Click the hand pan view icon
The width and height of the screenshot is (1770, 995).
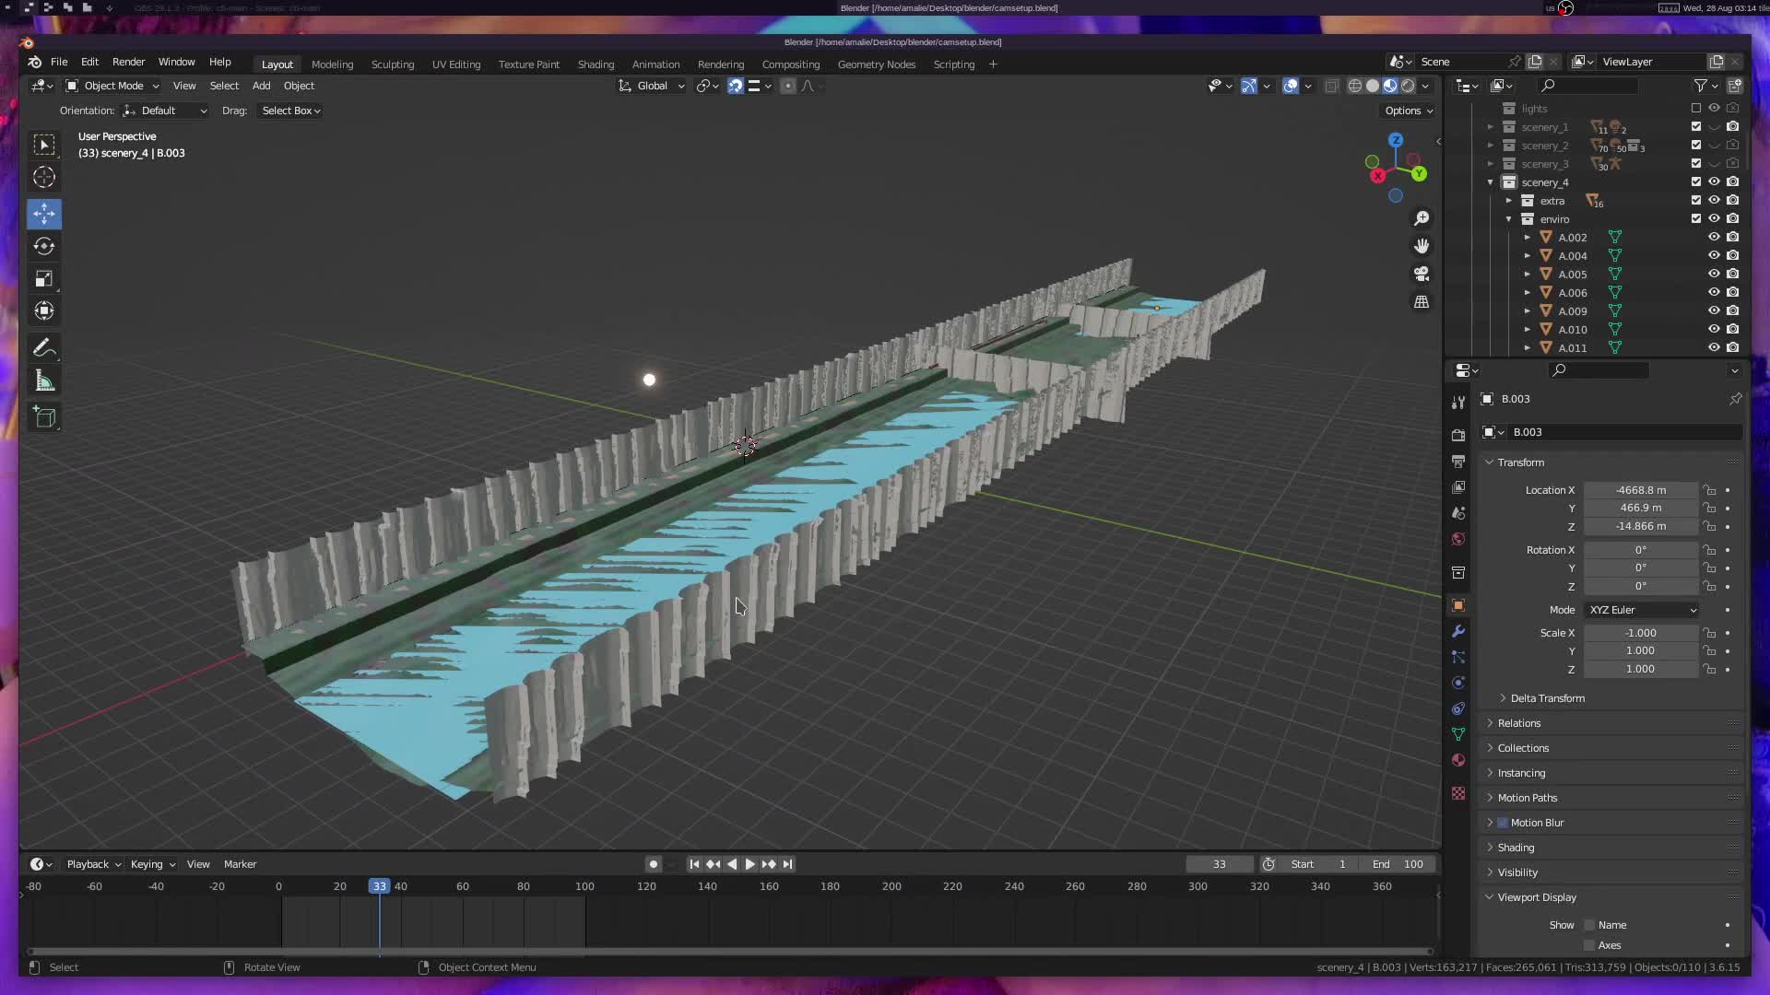point(1422,246)
